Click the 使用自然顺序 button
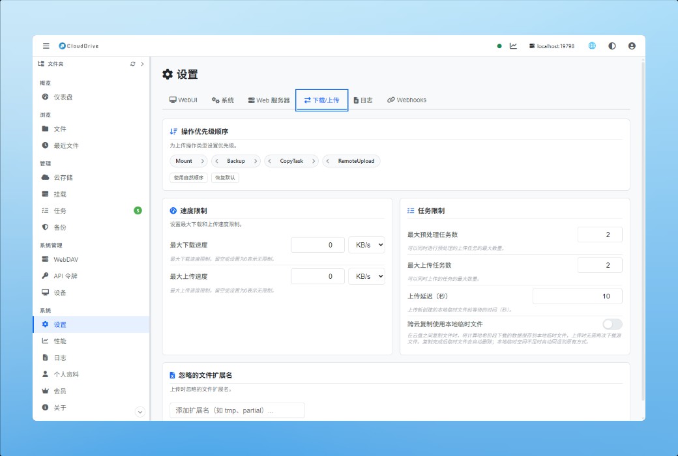The width and height of the screenshot is (678, 456). (188, 178)
